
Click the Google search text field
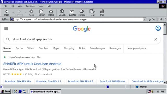click(82, 39)
